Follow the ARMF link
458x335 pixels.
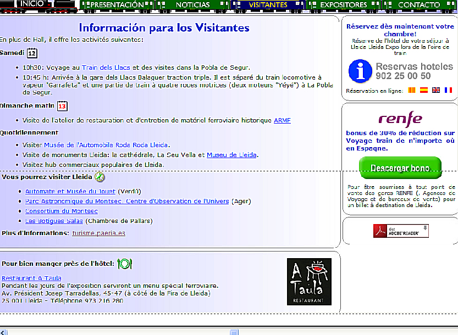[x=282, y=120]
